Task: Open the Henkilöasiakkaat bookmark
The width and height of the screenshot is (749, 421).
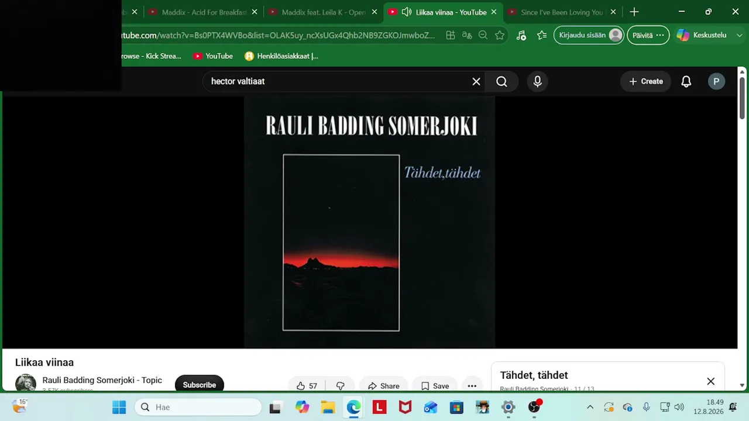Action: click(x=281, y=56)
